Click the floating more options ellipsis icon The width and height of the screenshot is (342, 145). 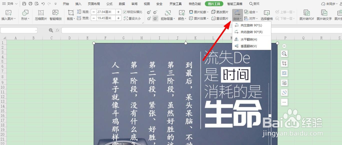[284, 102]
